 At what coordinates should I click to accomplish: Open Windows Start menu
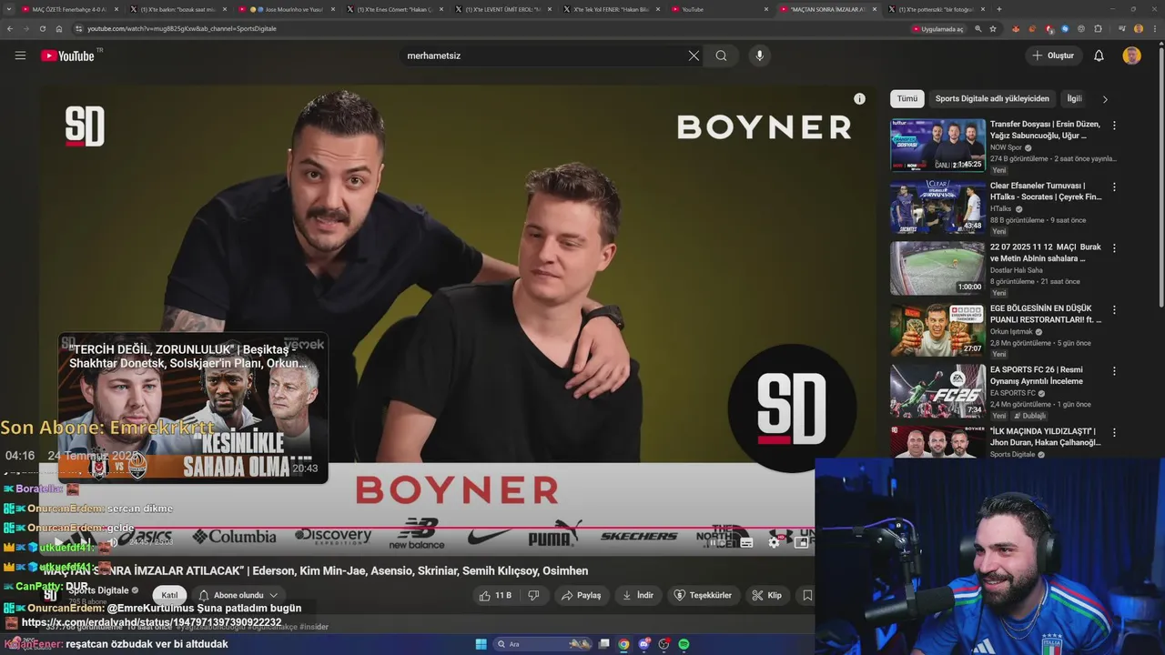pyautogui.click(x=481, y=644)
